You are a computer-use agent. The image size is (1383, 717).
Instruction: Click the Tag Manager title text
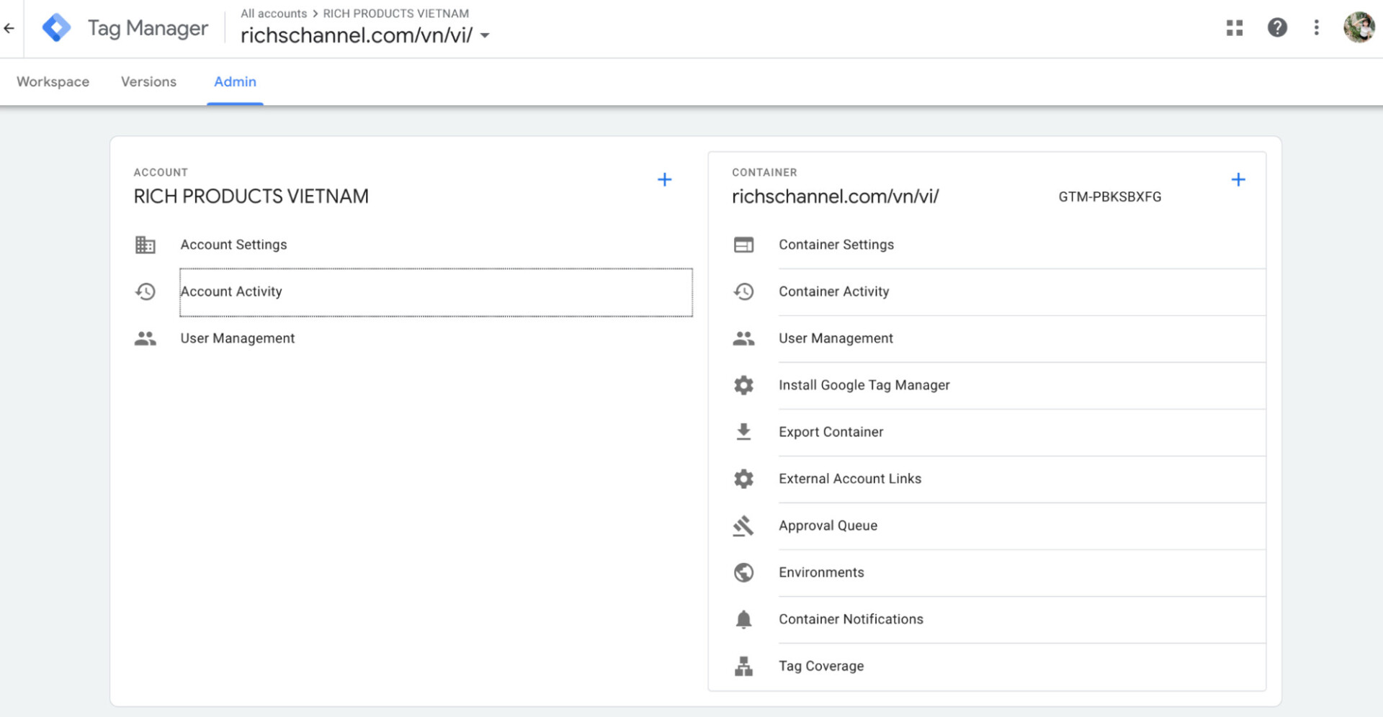[x=148, y=28]
